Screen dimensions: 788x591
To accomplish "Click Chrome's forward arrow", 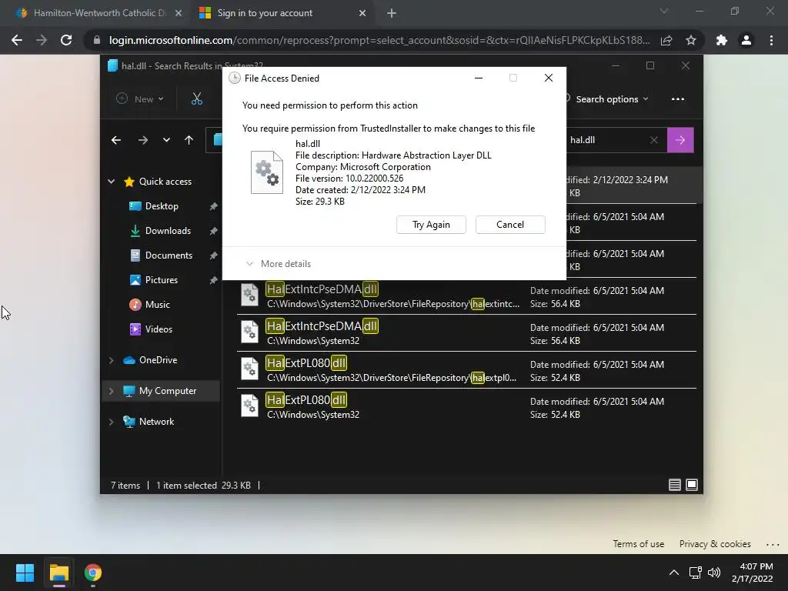I will tap(42, 40).
